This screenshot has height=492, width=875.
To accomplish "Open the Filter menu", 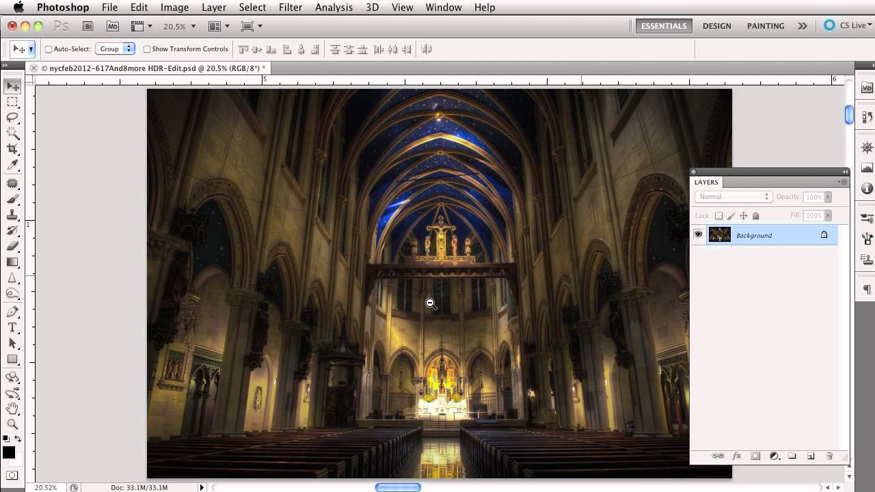I will [291, 8].
